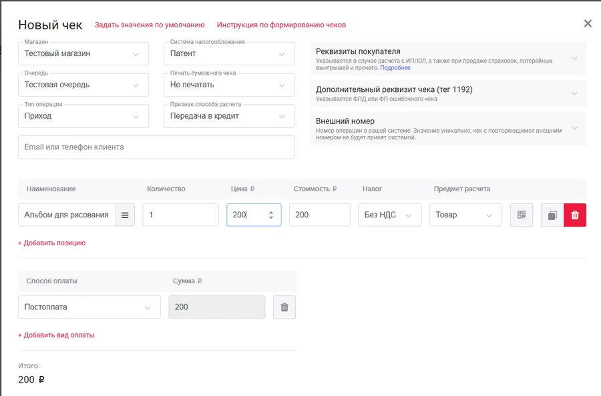Click + Добавить вид оплаты

[x=56, y=335]
